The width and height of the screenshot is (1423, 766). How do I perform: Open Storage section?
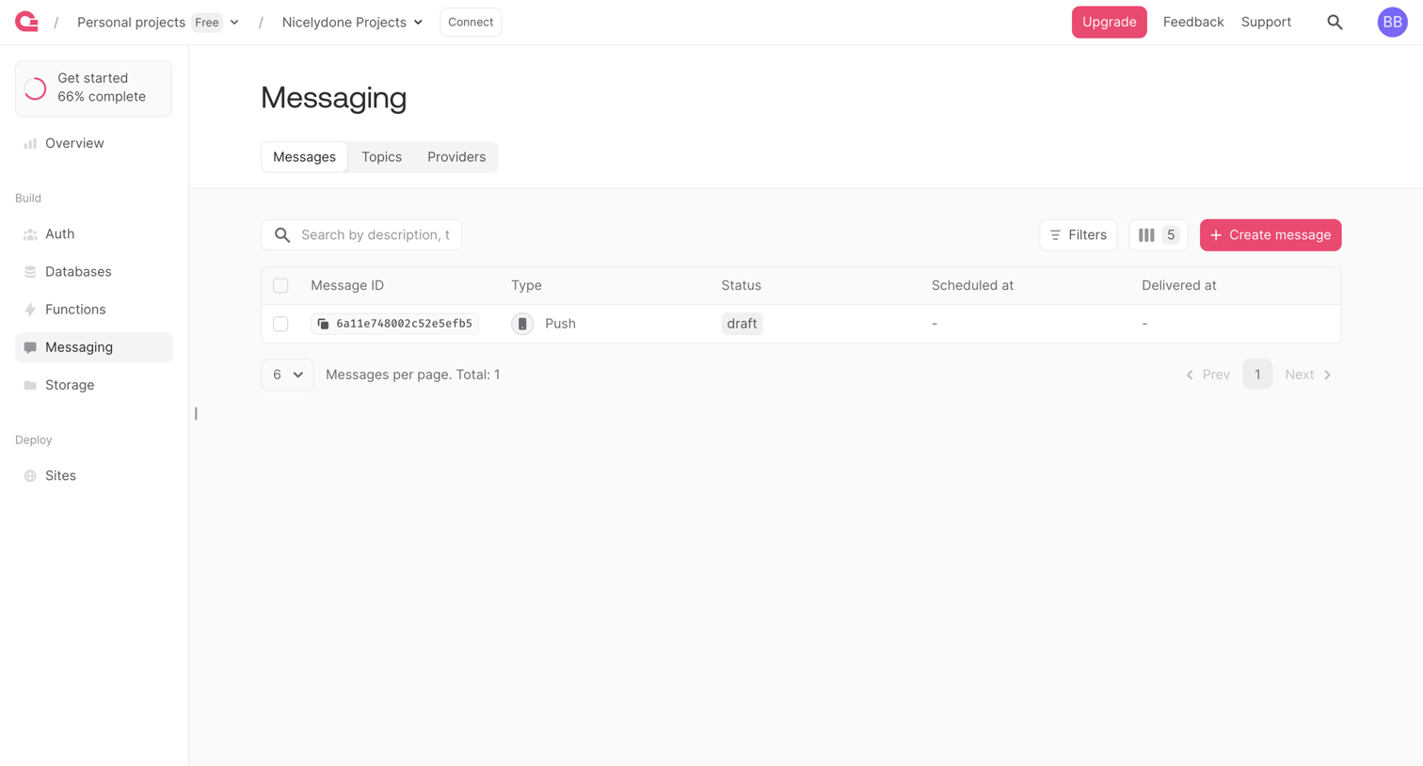(93, 385)
